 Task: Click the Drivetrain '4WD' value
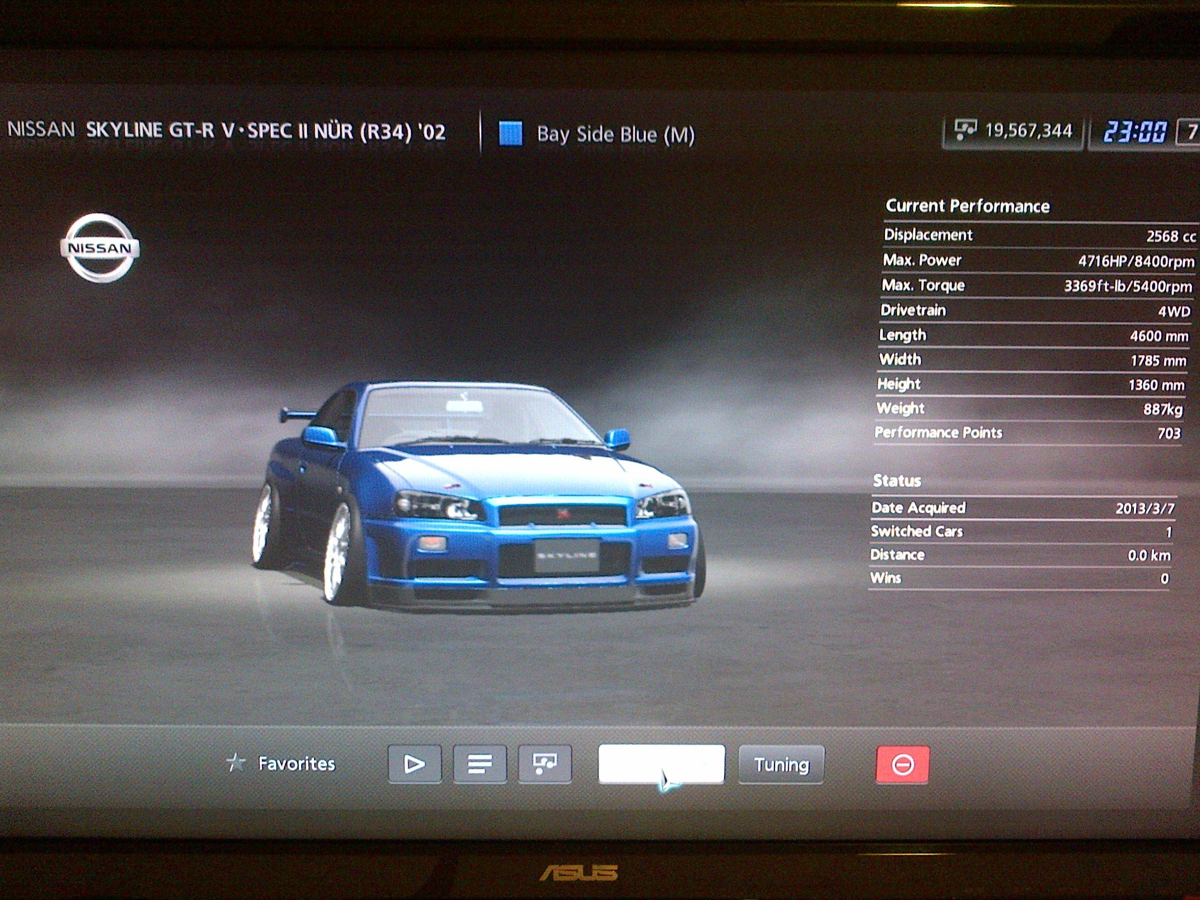point(1174,311)
